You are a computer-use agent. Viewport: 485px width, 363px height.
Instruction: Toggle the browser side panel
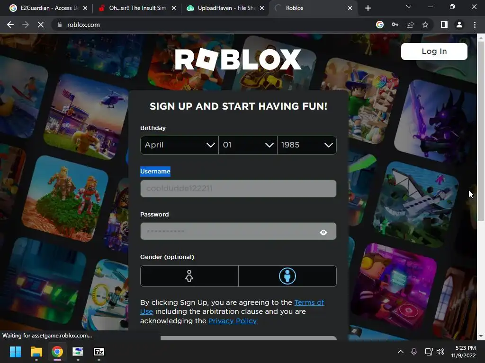click(x=444, y=25)
